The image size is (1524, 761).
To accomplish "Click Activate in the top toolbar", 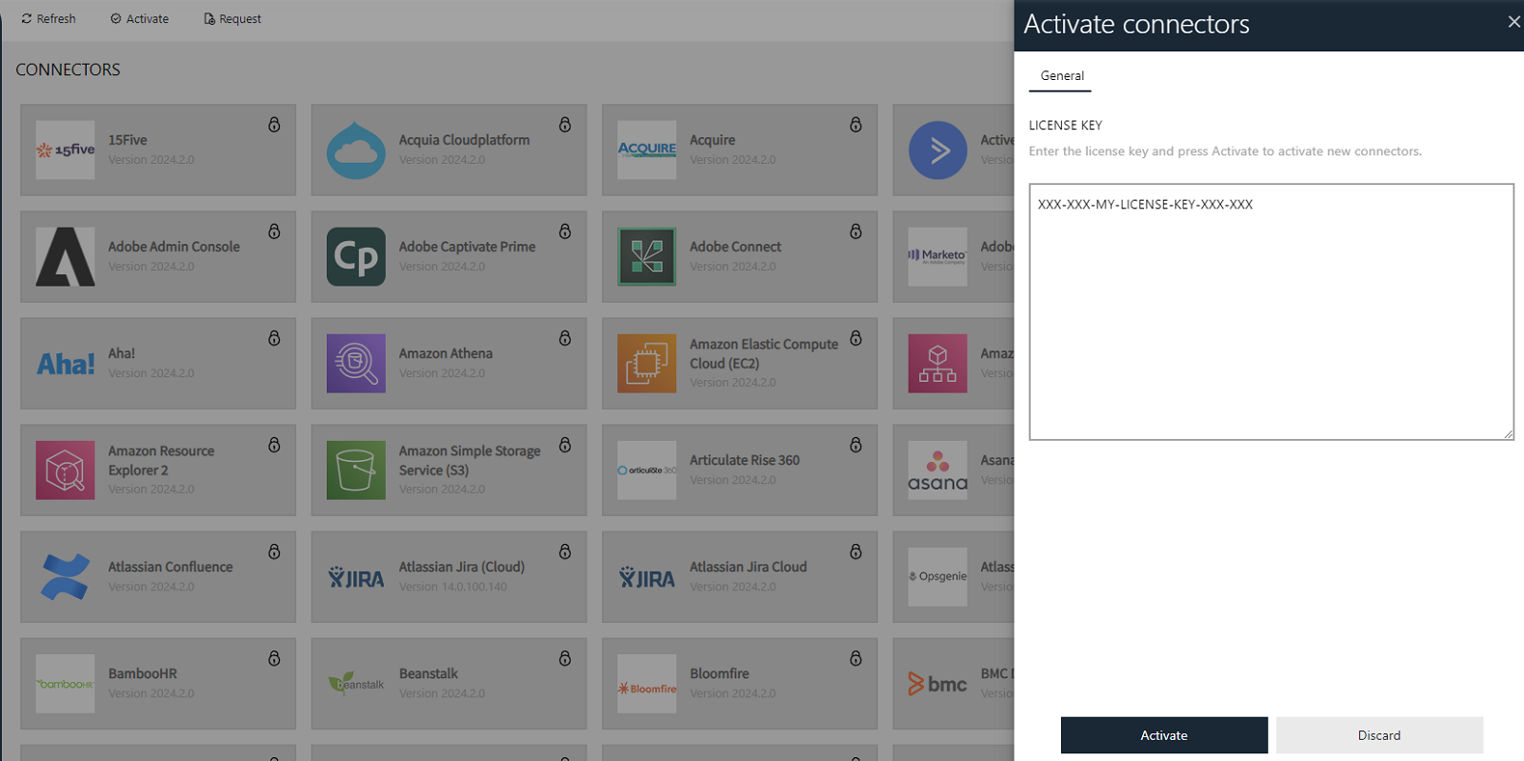I will click(x=140, y=19).
